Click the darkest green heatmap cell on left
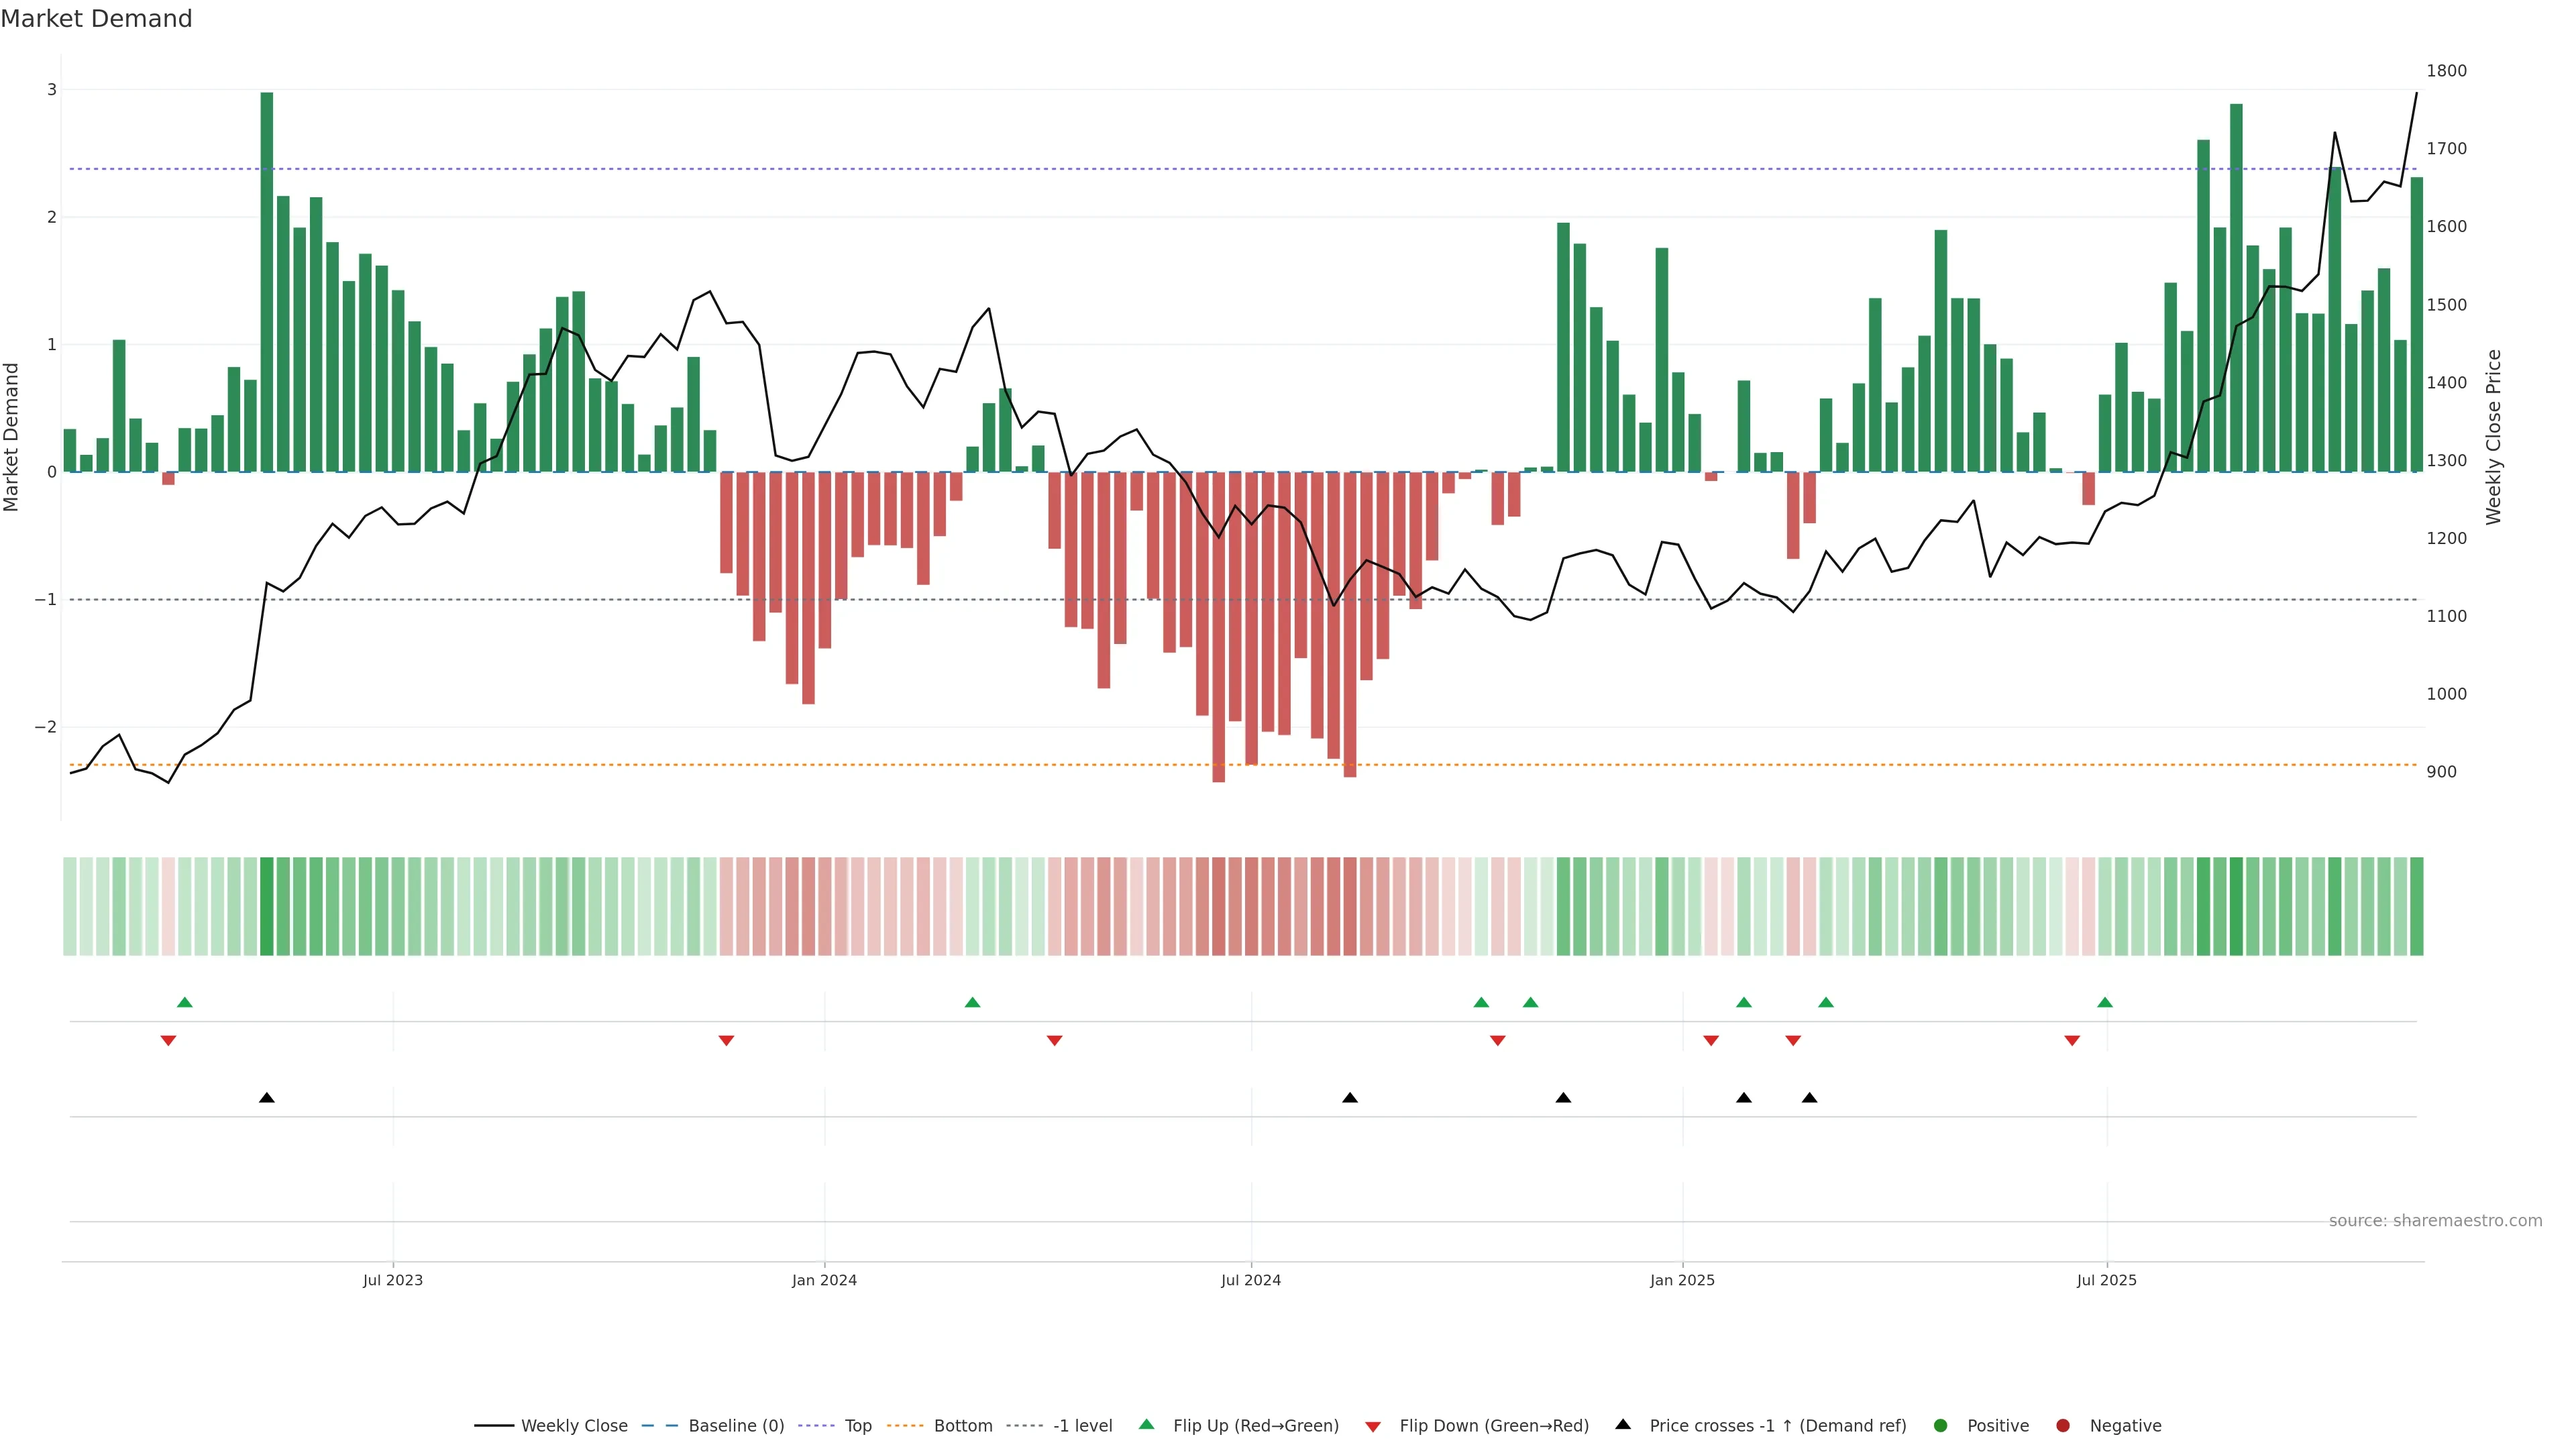 coord(267,906)
